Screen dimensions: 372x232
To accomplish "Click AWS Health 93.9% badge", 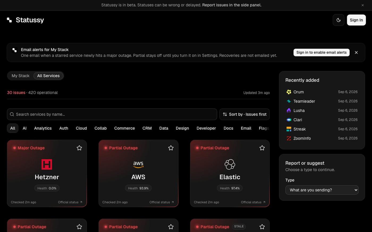I will click(138, 188).
